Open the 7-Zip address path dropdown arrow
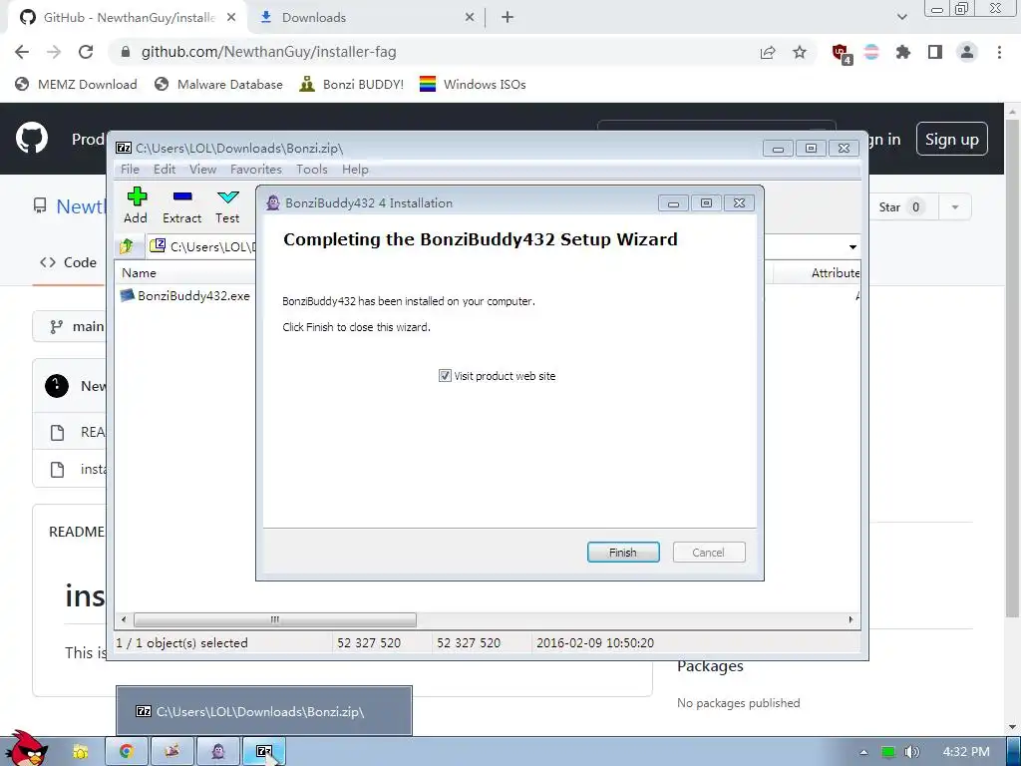 (x=852, y=247)
